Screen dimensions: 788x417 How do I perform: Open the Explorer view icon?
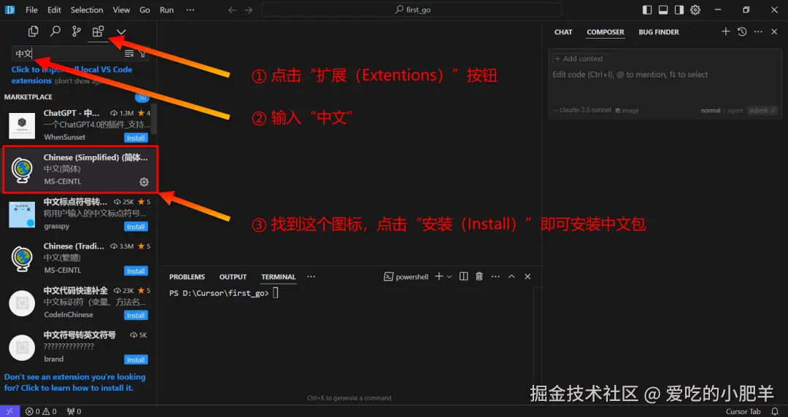(x=33, y=31)
